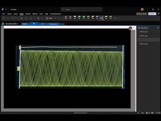
Task: Open the last Untitled page
Action: [144, 44]
